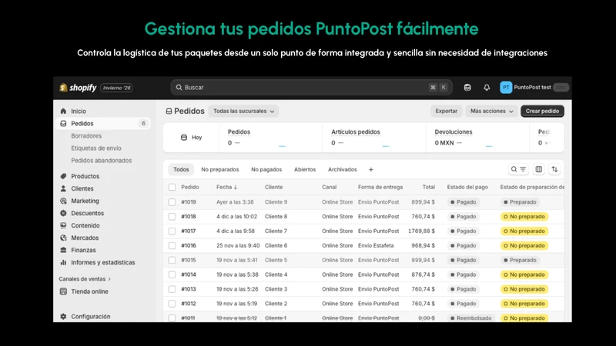Click the Descuentos icon
The image size is (616, 346).
[x=63, y=213]
